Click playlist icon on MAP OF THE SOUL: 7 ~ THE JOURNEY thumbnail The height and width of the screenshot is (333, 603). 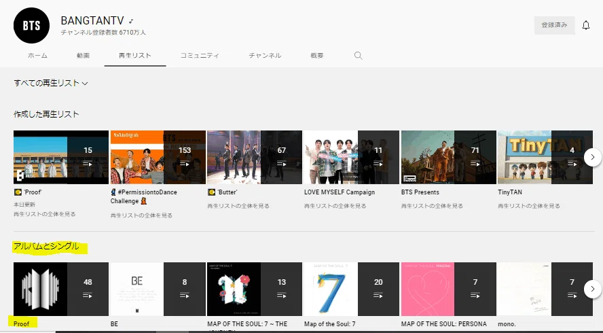pyautogui.click(x=282, y=295)
